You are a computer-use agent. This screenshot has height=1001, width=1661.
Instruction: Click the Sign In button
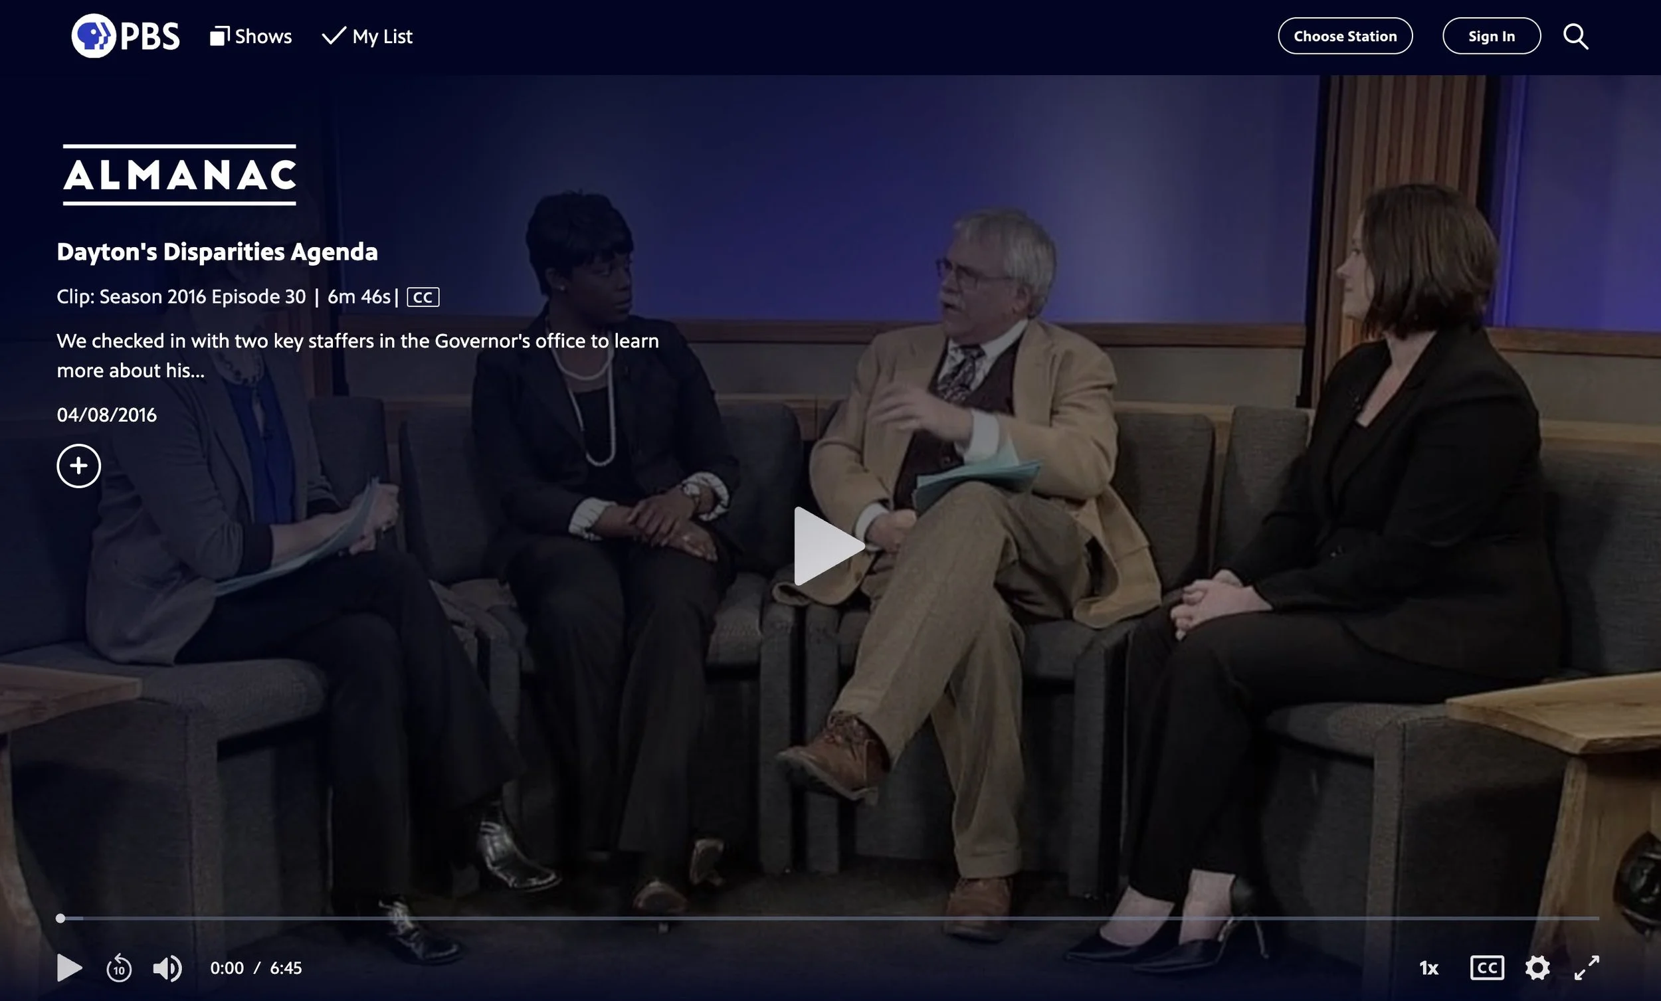[x=1491, y=37]
